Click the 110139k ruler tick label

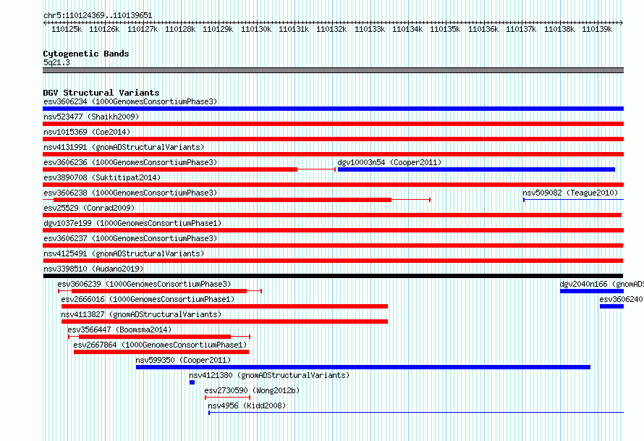(597, 29)
